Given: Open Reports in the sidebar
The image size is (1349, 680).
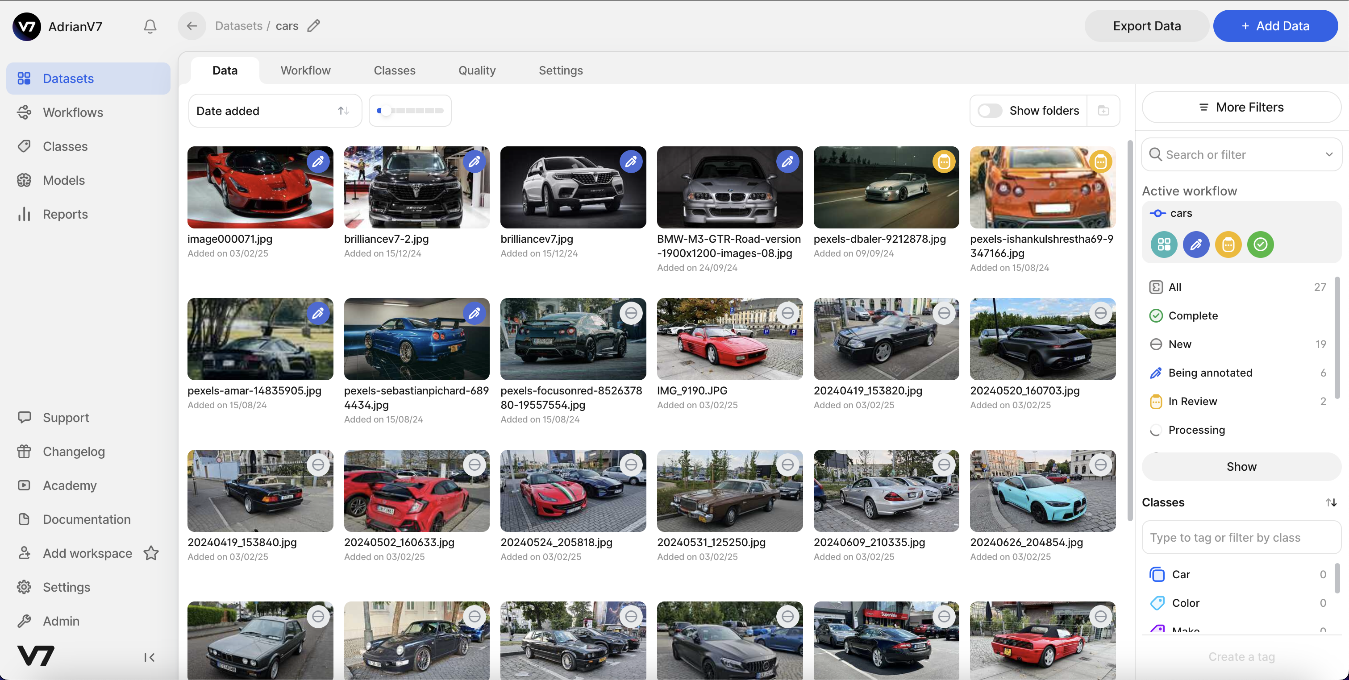Looking at the screenshot, I should coord(88,214).
